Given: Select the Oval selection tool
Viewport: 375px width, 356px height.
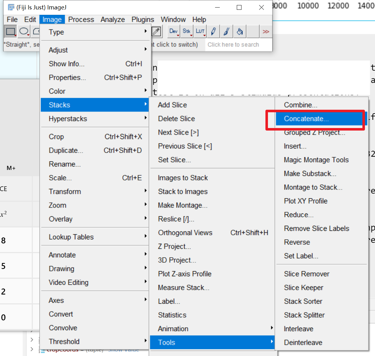Looking at the screenshot, I should click(24, 32).
